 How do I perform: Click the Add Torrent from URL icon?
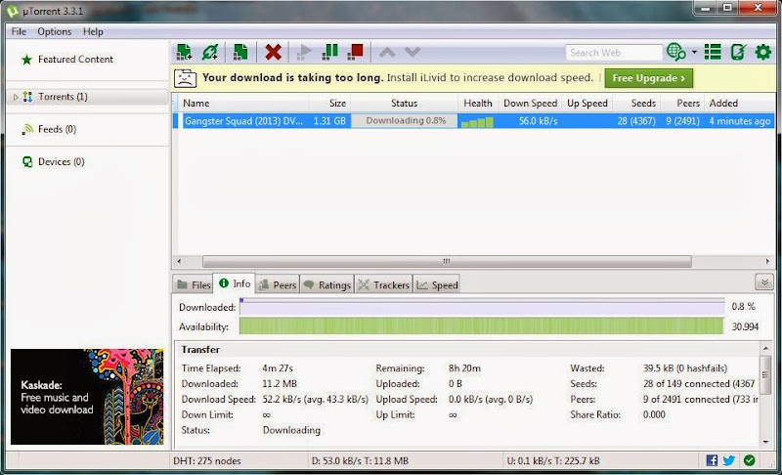(210, 52)
